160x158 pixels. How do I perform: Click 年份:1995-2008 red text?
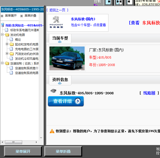pos(102,65)
